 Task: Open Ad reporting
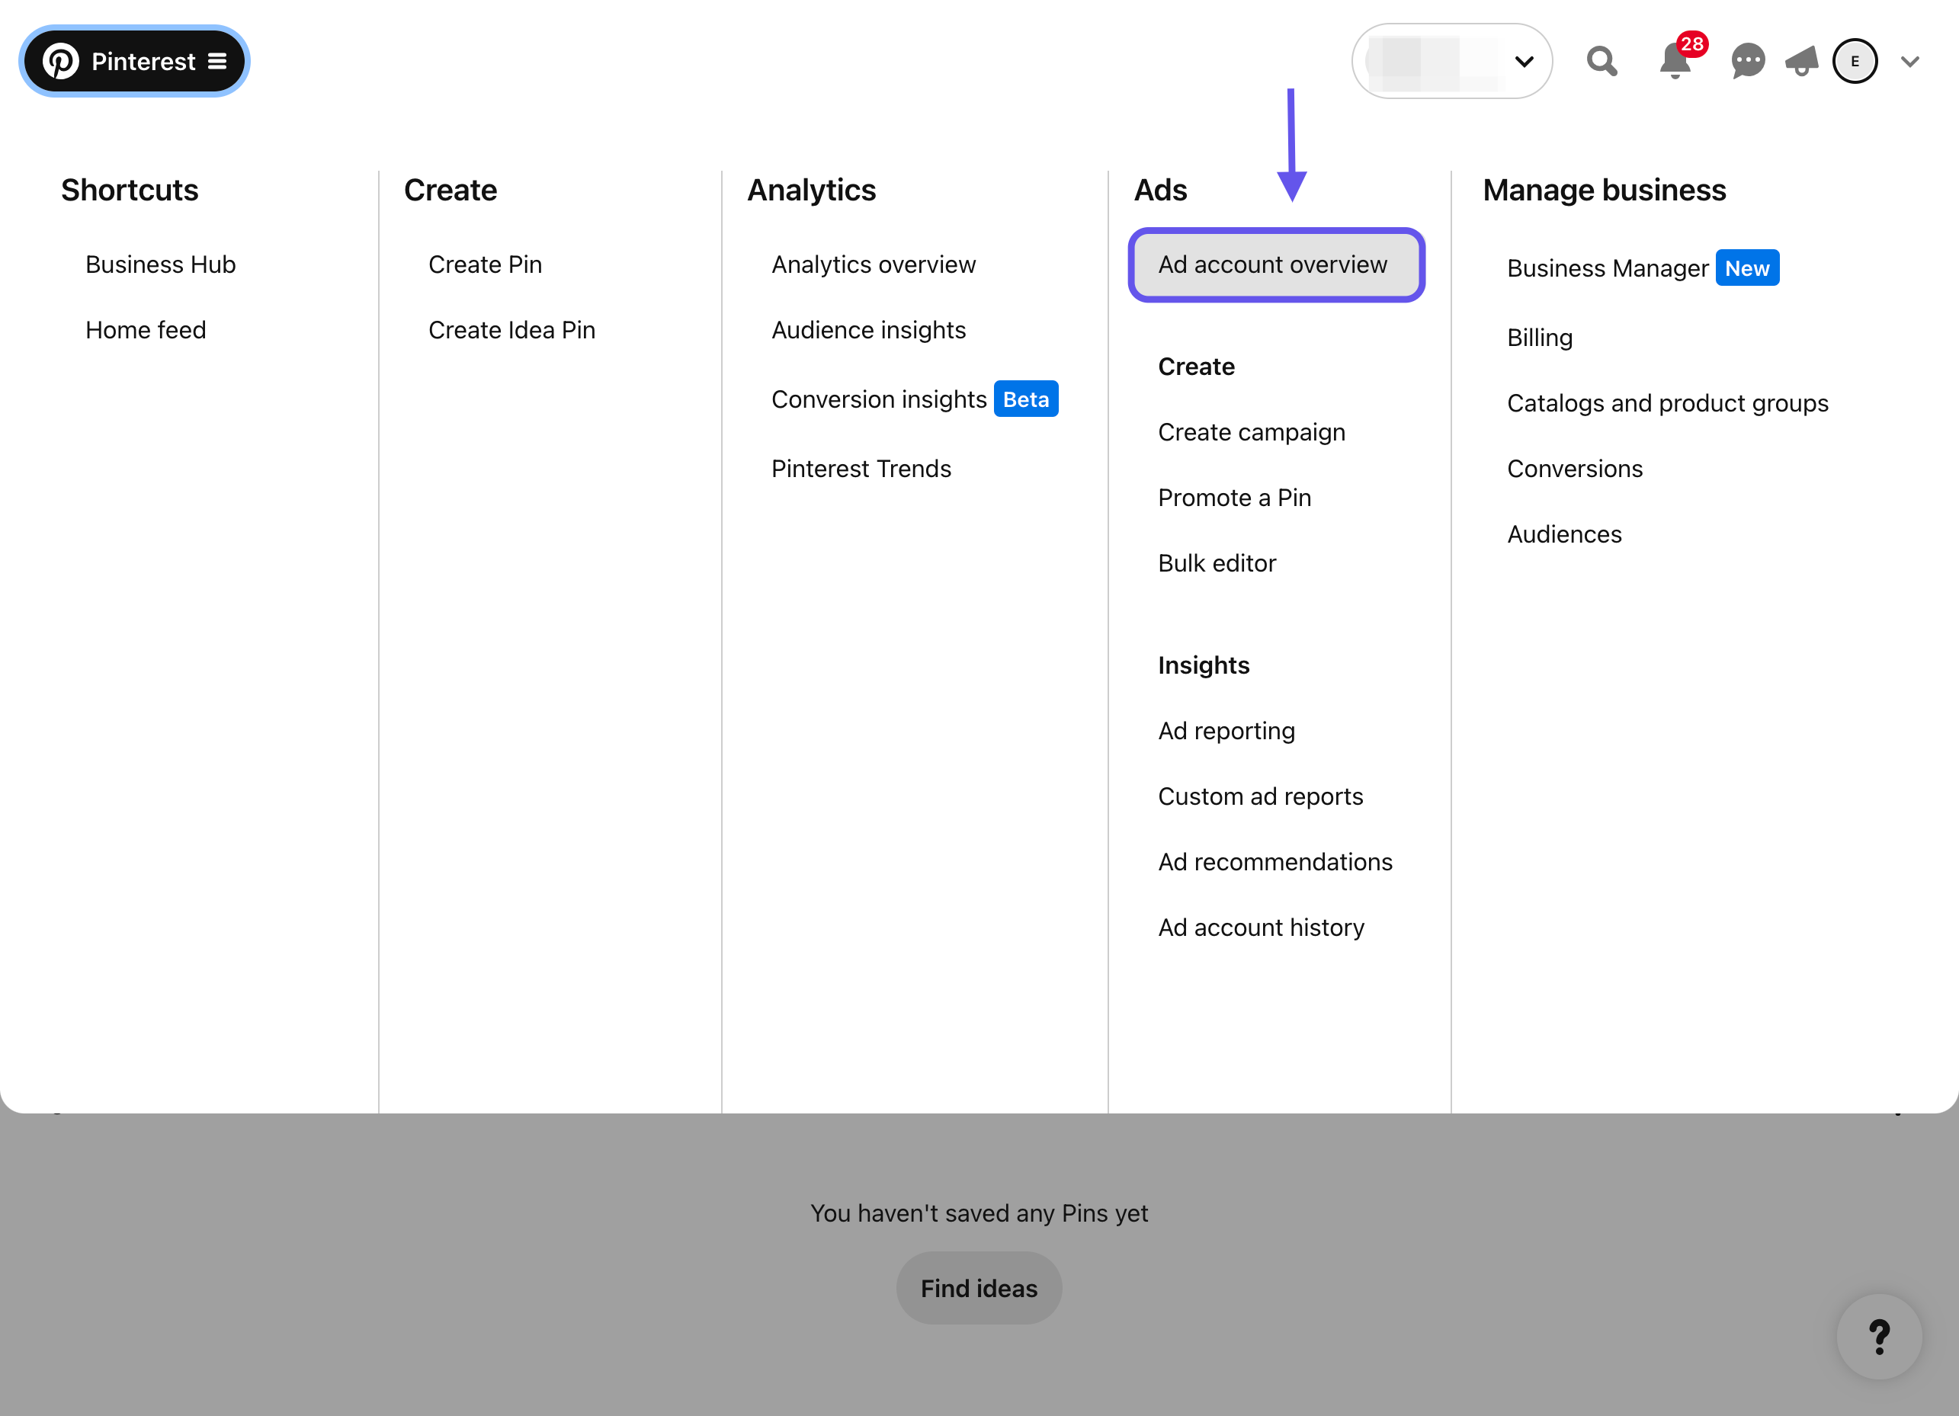(1226, 730)
